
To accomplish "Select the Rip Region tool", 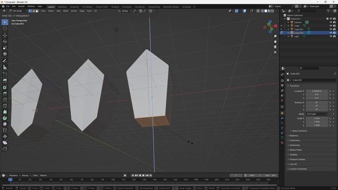I will [5, 149].
